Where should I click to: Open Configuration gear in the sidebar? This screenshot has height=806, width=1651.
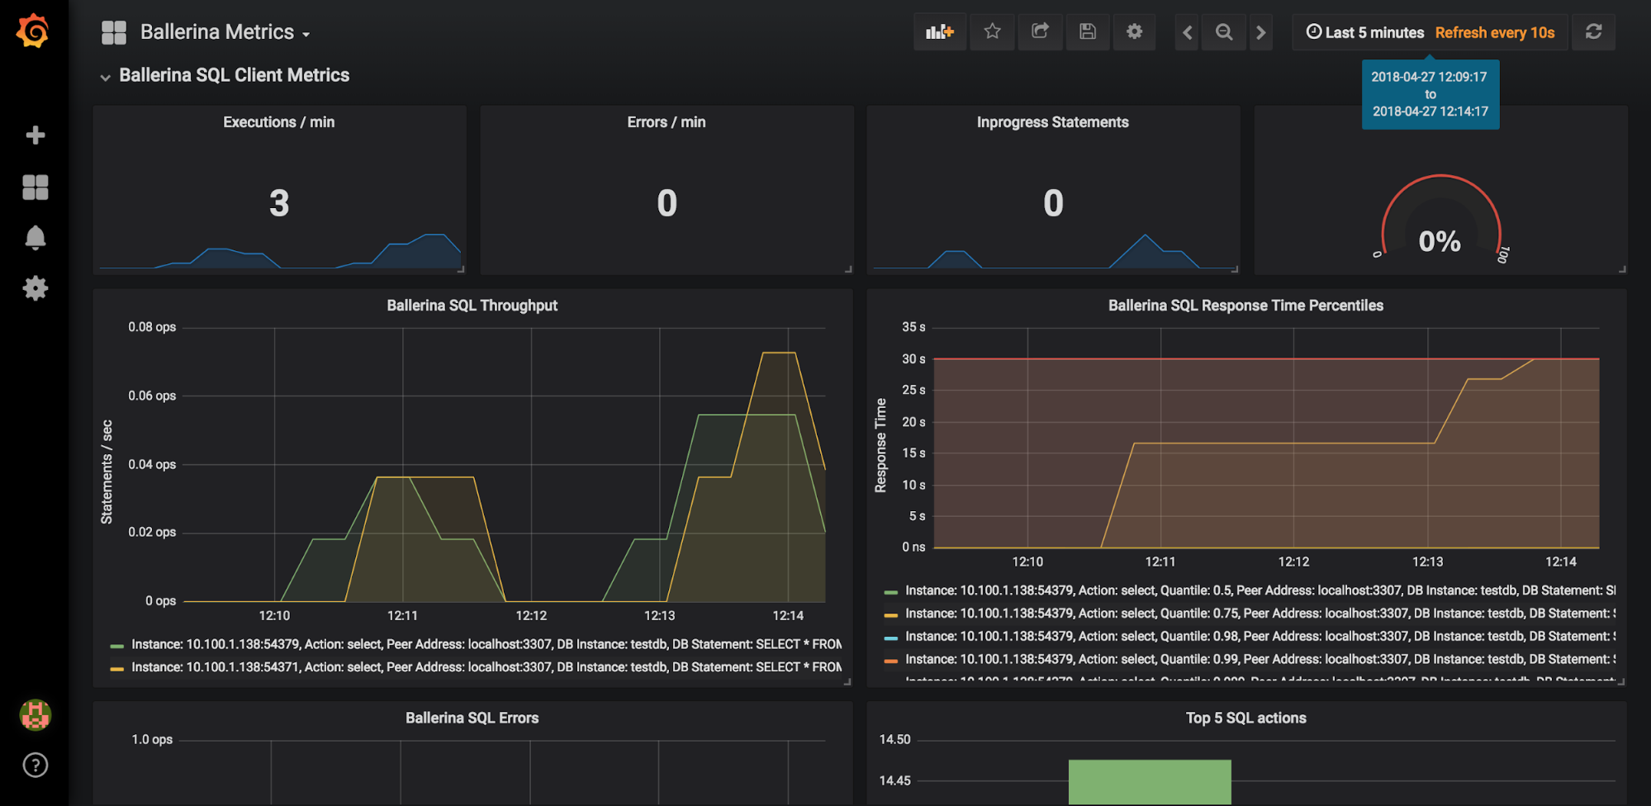click(35, 288)
